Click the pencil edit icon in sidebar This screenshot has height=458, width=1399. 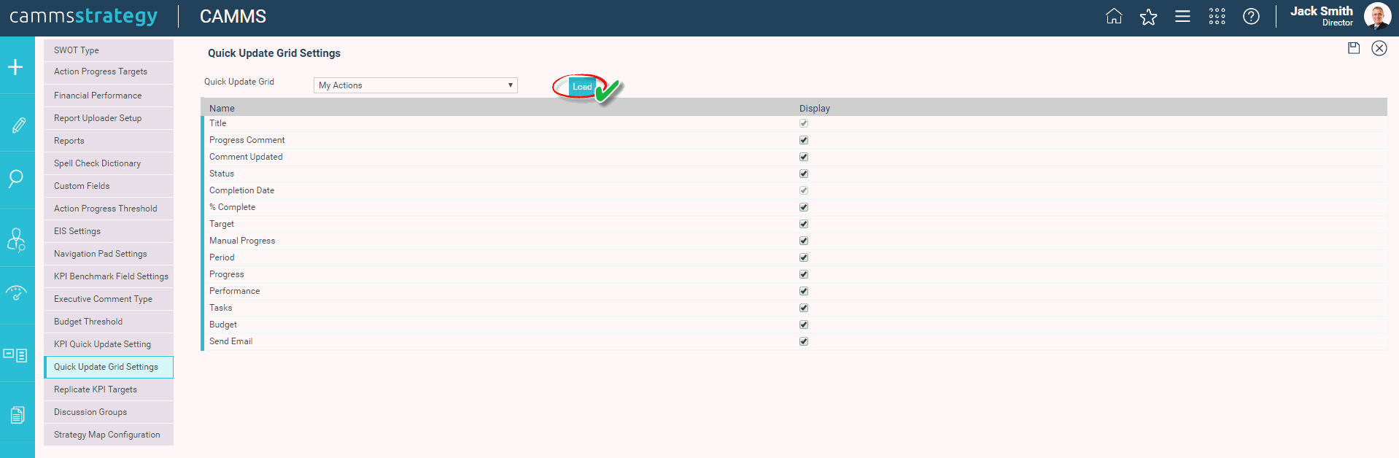(18, 125)
